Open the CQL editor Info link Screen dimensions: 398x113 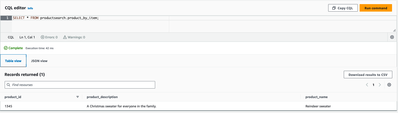(x=30, y=8)
